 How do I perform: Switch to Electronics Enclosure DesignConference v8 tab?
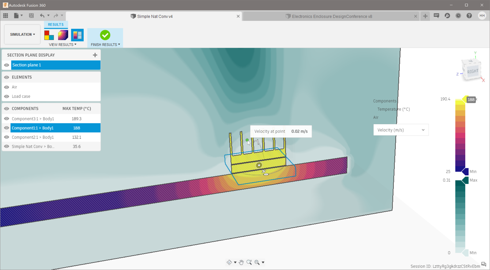(331, 16)
